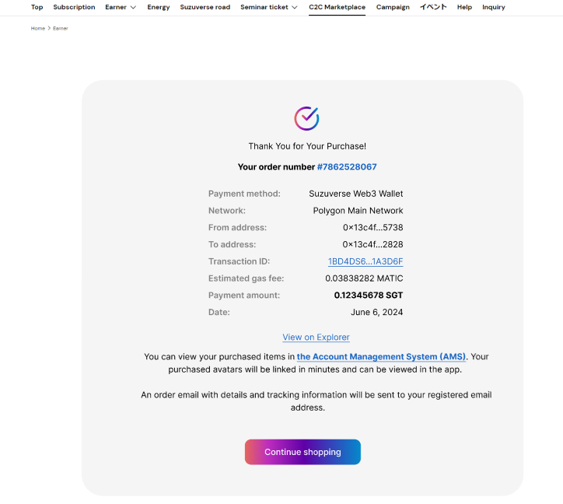Open the Energy menu item
Image resolution: width=563 pixels, height=504 pixels.
tap(158, 7)
